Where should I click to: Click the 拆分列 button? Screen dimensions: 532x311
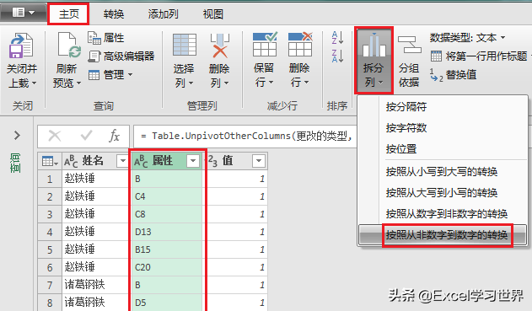pyautogui.click(x=373, y=60)
